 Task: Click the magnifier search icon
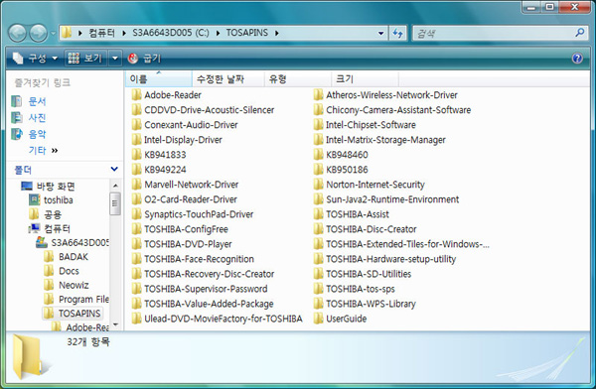pos(580,33)
